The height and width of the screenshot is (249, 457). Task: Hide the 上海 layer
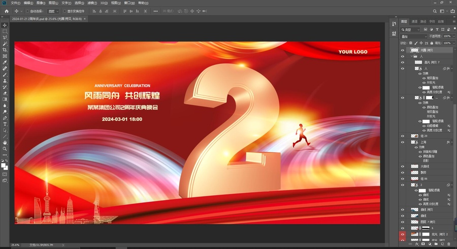click(x=403, y=142)
